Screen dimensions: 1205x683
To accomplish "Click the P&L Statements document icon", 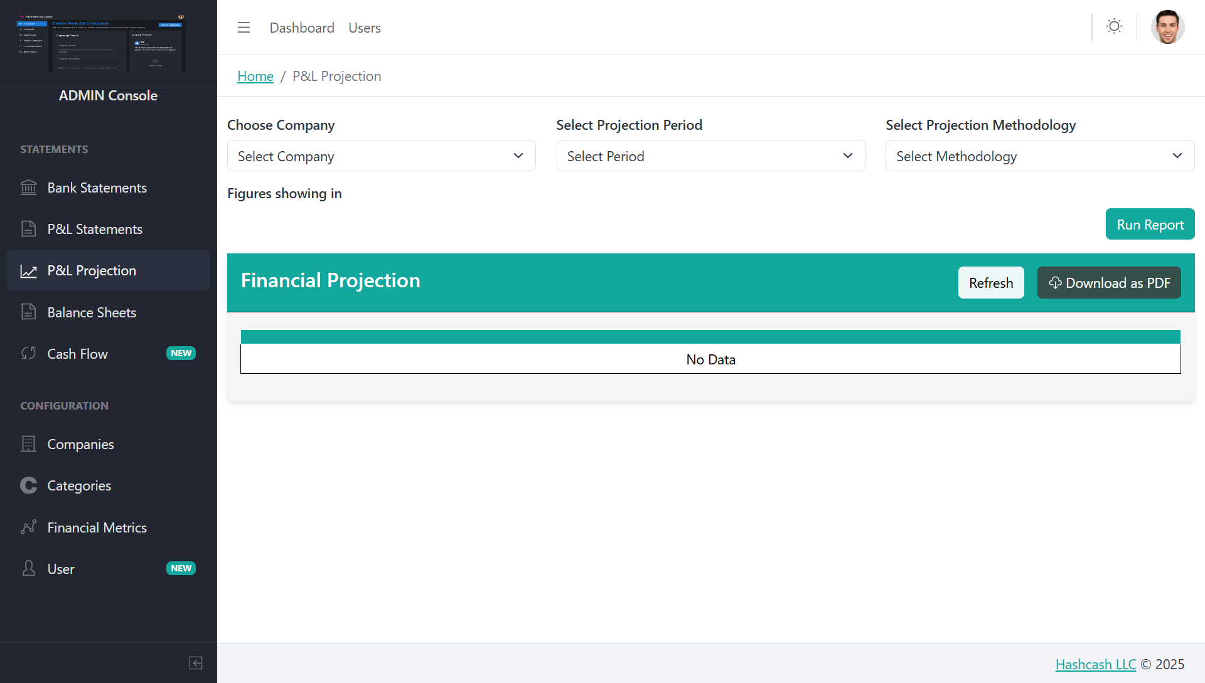I will point(28,229).
